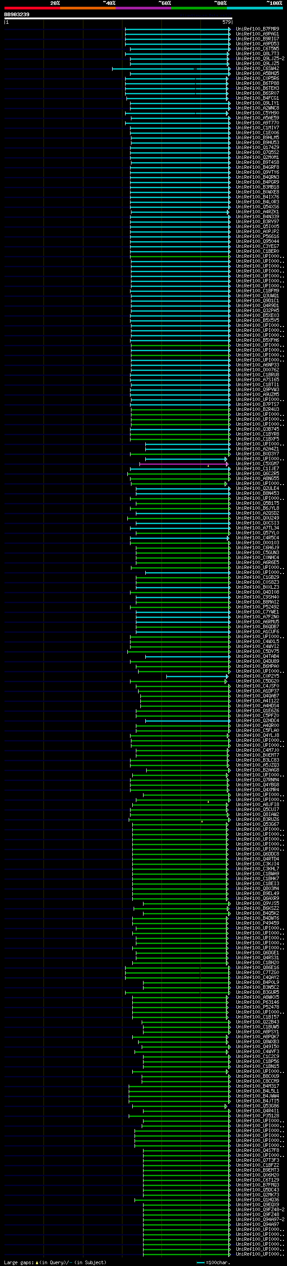Viewport: 287px width, 1266px height.
Task: Select hit label UniRef100_B4GRF8
Action: (257, 167)
